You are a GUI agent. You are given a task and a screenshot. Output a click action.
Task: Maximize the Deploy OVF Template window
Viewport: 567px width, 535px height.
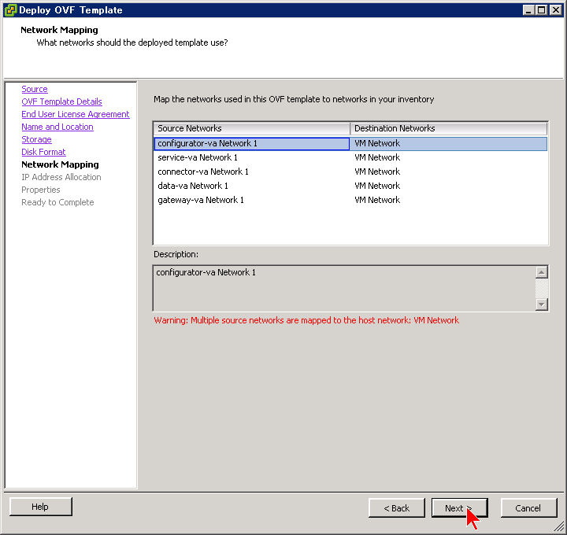coord(541,10)
